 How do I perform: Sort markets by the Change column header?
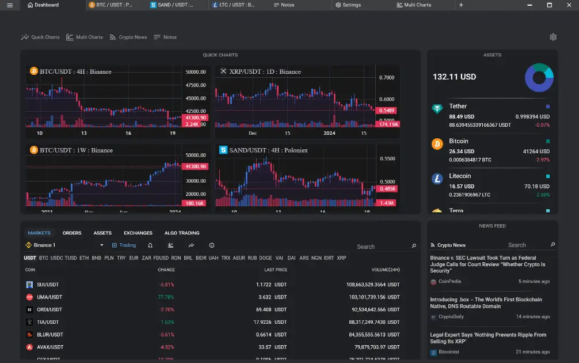click(166, 270)
